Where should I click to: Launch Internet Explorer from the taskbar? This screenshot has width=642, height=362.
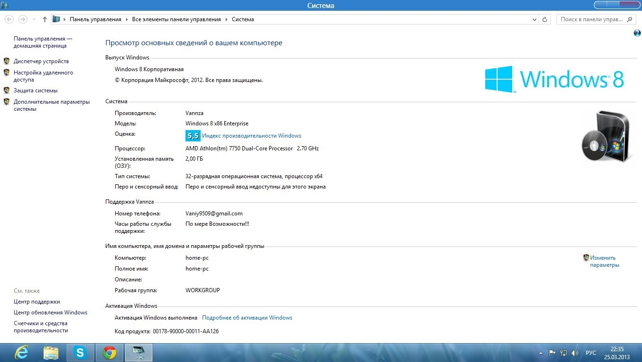click(x=22, y=353)
